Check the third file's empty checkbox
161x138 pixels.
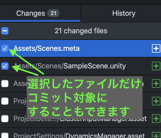pos(5,84)
